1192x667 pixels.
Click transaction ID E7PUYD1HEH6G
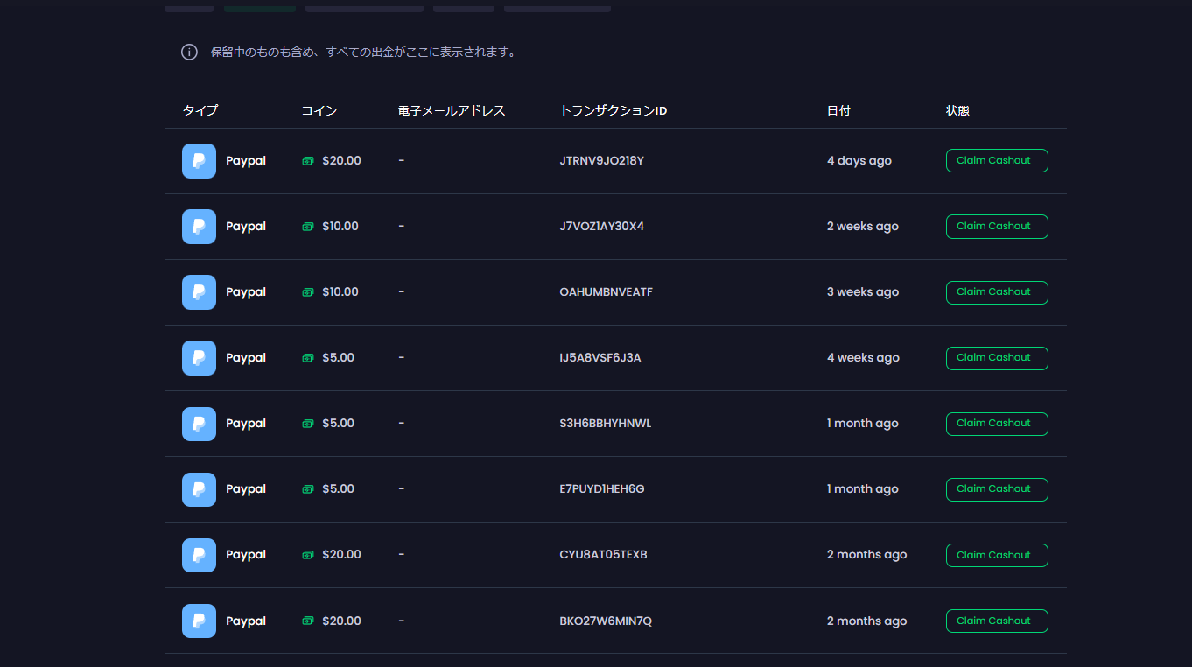click(601, 489)
